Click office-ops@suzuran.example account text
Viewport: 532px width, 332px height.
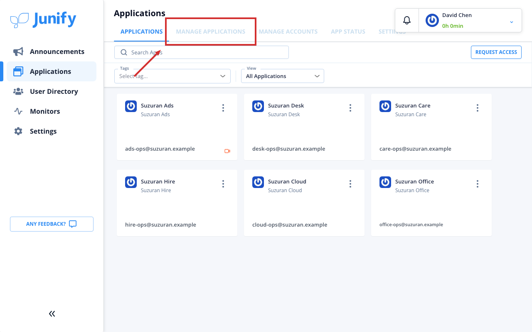pyautogui.click(x=411, y=225)
